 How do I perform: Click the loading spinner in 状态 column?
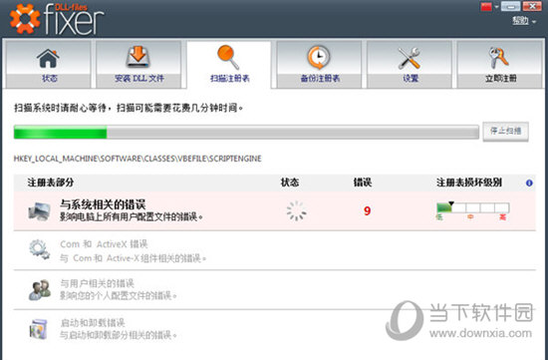(x=296, y=211)
